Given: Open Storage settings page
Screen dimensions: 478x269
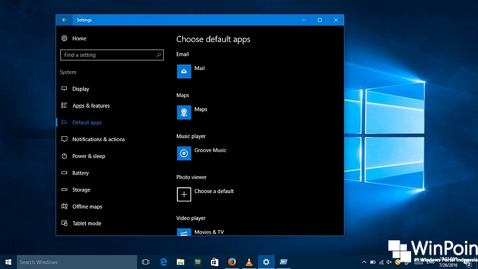Looking at the screenshot, I should 81,189.
